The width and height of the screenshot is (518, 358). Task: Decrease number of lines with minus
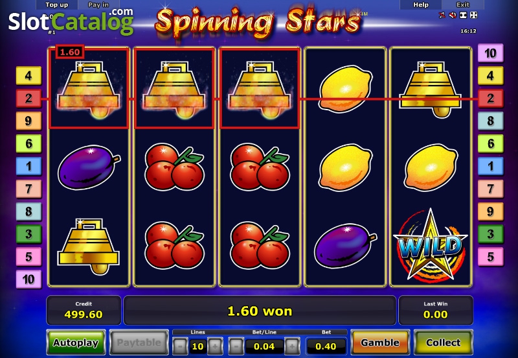click(x=181, y=346)
